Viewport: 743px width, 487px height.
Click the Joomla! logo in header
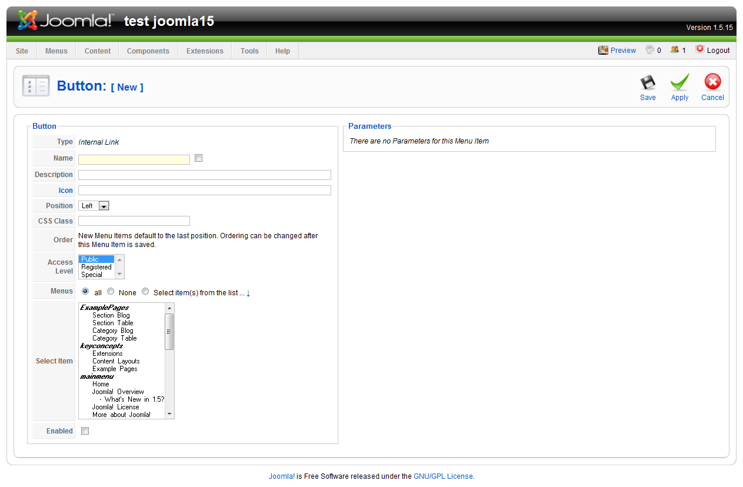tap(65, 21)
